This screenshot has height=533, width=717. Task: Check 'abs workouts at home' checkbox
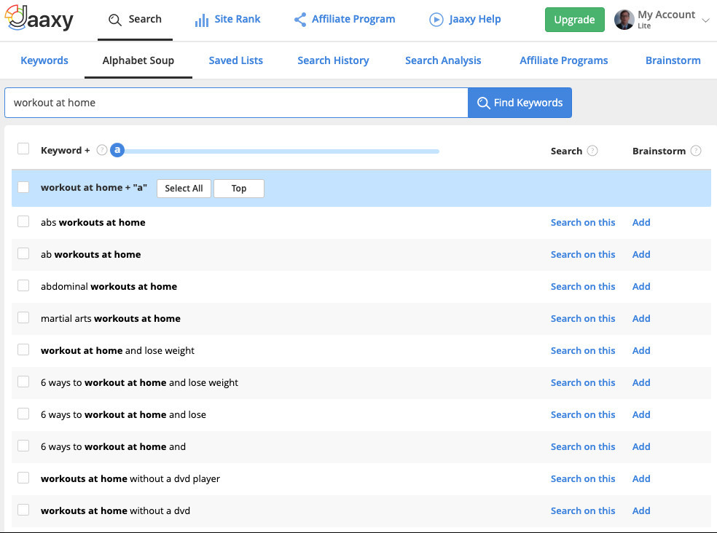(x=23, y=221)
